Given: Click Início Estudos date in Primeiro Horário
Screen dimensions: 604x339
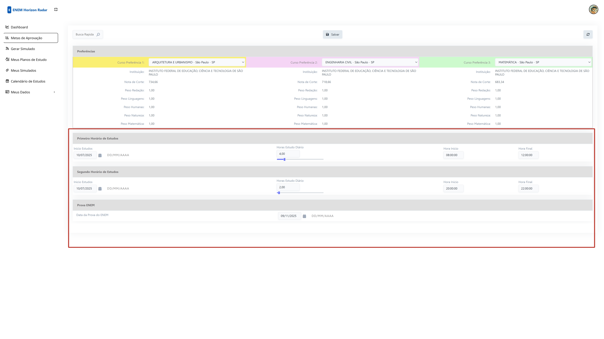Looking at the screenshot, I should click(85, 155).
